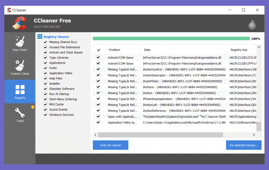The image size is (269, 170).
Task: Click the Scan for Issues button
Action: (111, 145)
